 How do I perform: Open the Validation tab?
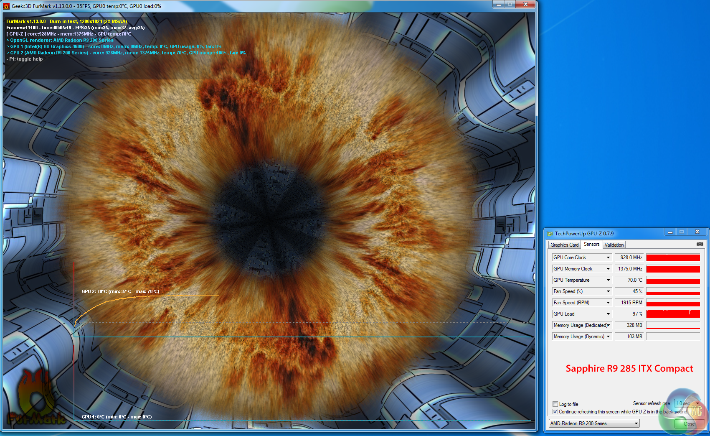pos(614,245)
